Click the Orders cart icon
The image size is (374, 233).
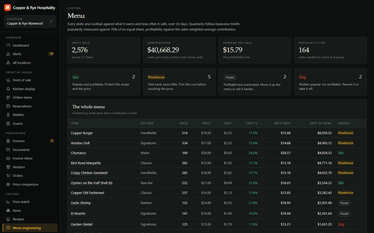coord(8,176)
